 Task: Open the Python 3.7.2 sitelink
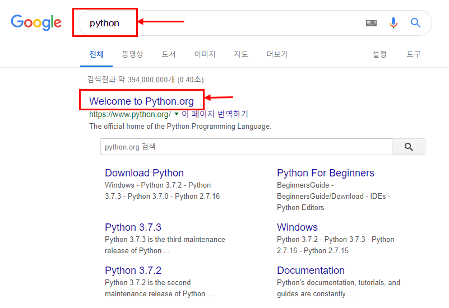click(133, 270)
